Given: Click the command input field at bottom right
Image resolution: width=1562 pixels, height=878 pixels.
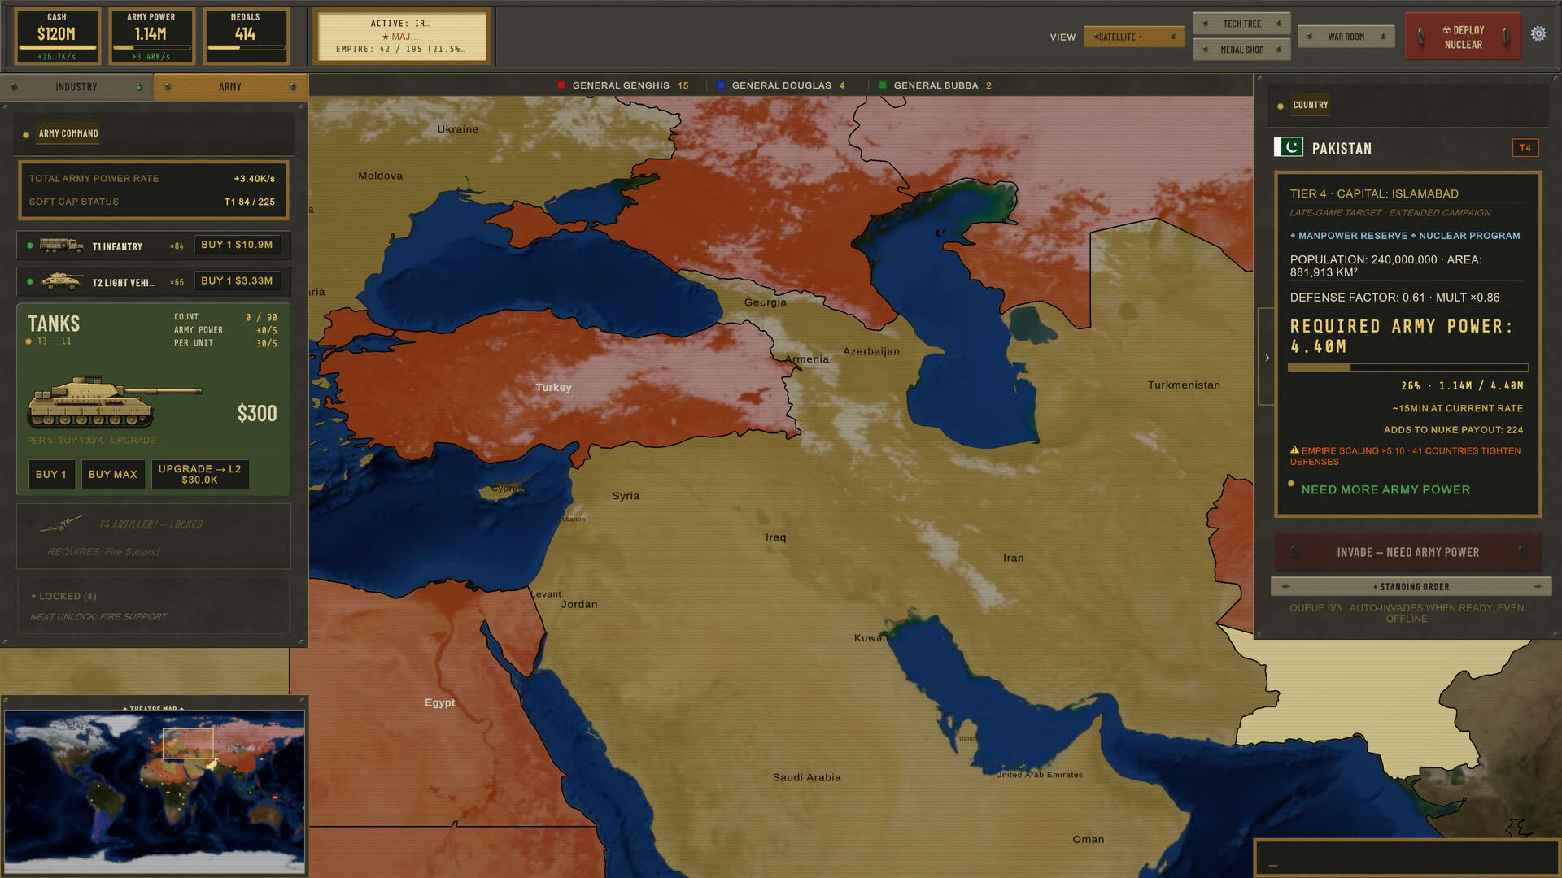Looking at the screenshot, I should point(1407,858).
